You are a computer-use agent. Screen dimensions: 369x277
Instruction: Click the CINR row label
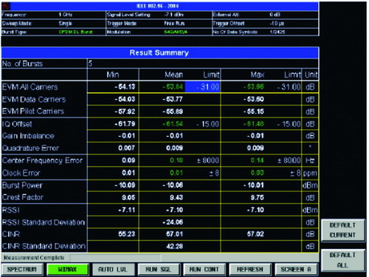click(x=11, y=234)
